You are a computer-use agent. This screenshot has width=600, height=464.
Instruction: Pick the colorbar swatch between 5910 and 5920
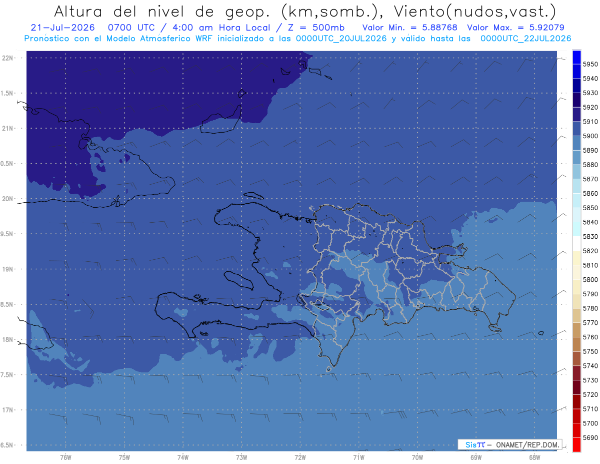(x=576, y=115)
